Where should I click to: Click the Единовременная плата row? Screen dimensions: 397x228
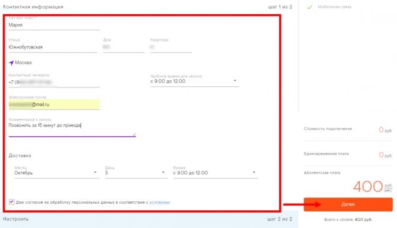tap(348, 154)
